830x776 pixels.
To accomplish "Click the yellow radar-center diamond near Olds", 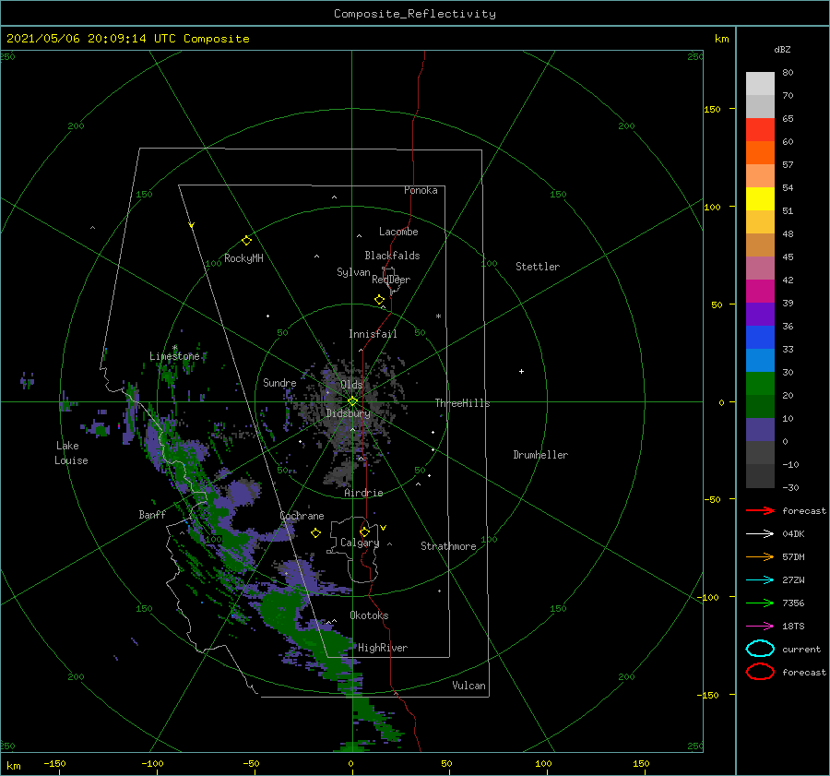I will pos(352,401).
